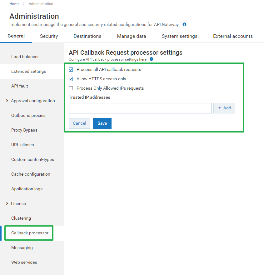The width and height of the screenshot is (264, 275).
Task: Enable Process Only Allowed IPs requests
Action: click(x=71, y=88)
